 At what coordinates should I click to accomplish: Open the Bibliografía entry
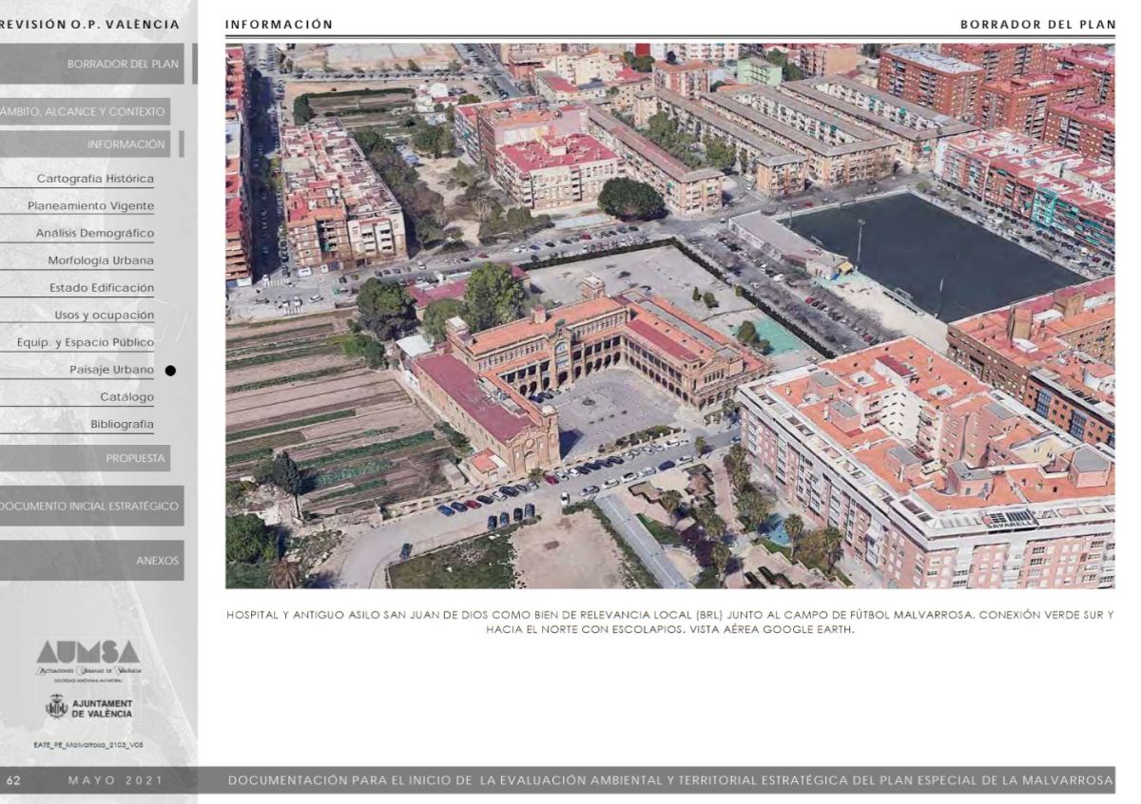click(122, 424)
